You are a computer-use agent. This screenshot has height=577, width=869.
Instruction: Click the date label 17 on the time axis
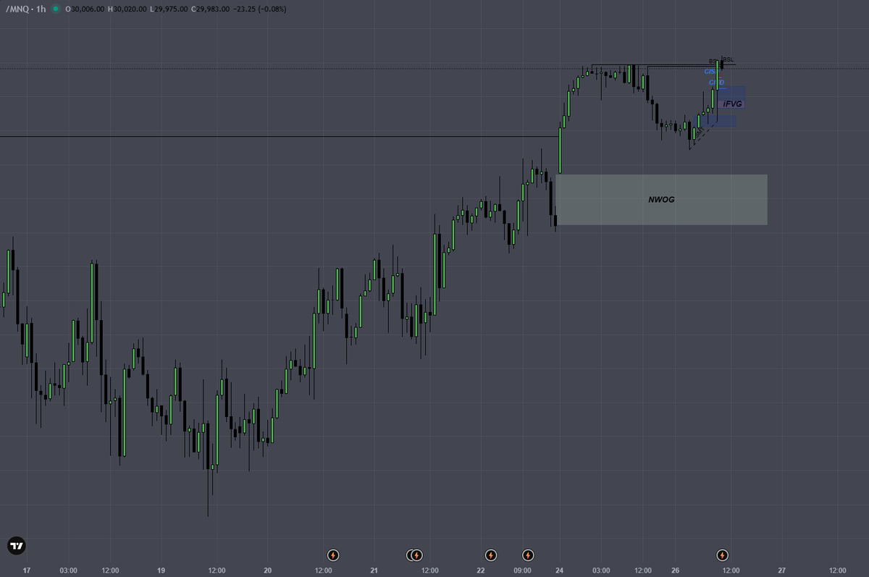[x=27, y=570]
